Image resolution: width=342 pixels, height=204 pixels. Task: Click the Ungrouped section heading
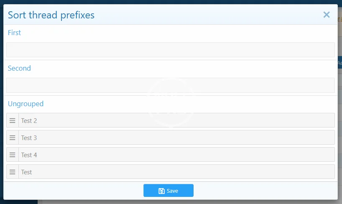(x=26, y=104)
